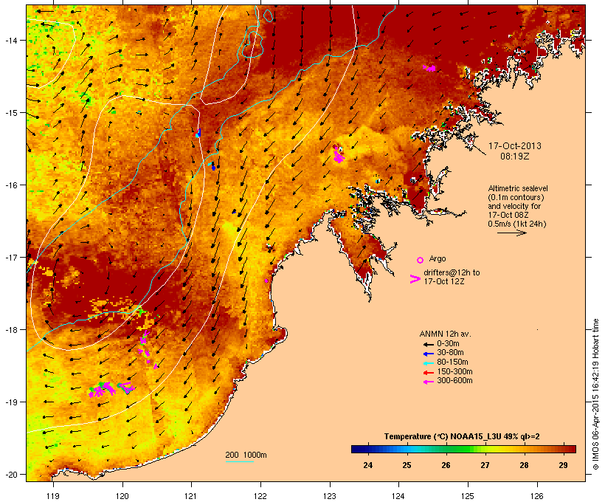Click the magenta drifter arrowhead legend symbol
Screen dimensions: 605x502
tap(415, 279)
